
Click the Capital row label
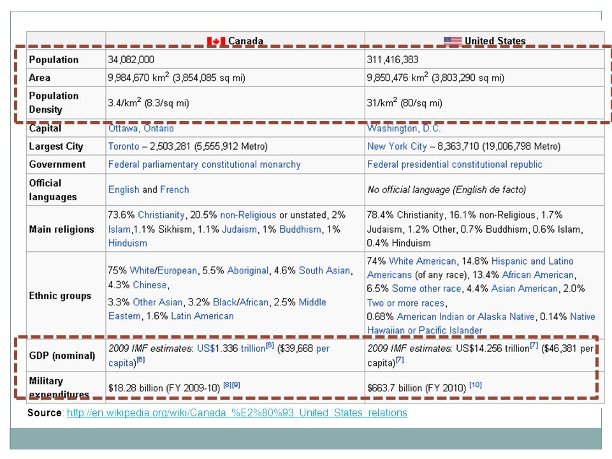pos(45,128)
